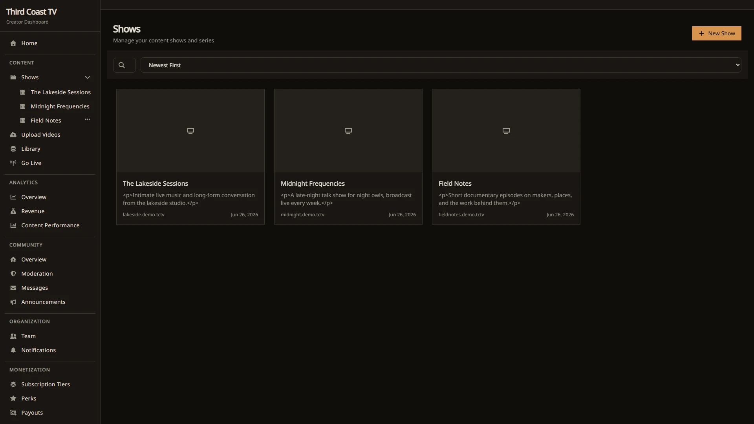754x424 pixels.
Task: Go to Upload Videos
Action: [x=50, y=135]
